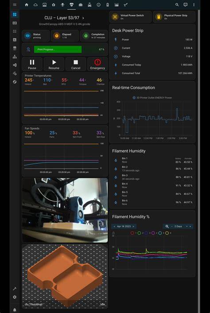The height and width of the screenshot is (313, 210).
Task: Open the Hotend temperature 245 reading
Action: coord(29,81)
